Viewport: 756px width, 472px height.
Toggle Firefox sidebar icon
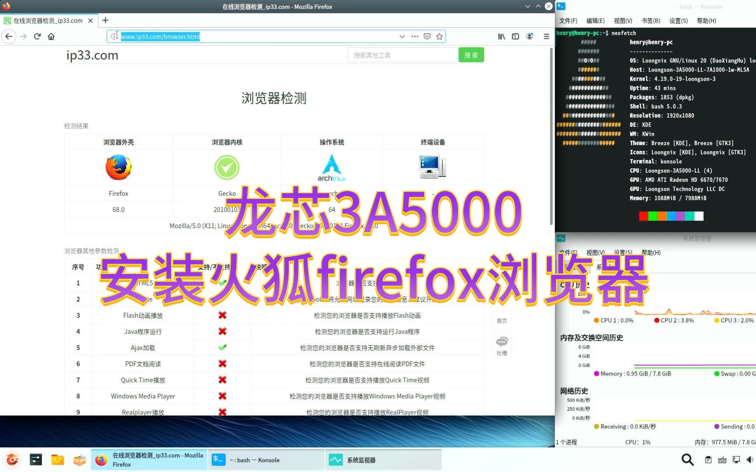click(515, 36)
